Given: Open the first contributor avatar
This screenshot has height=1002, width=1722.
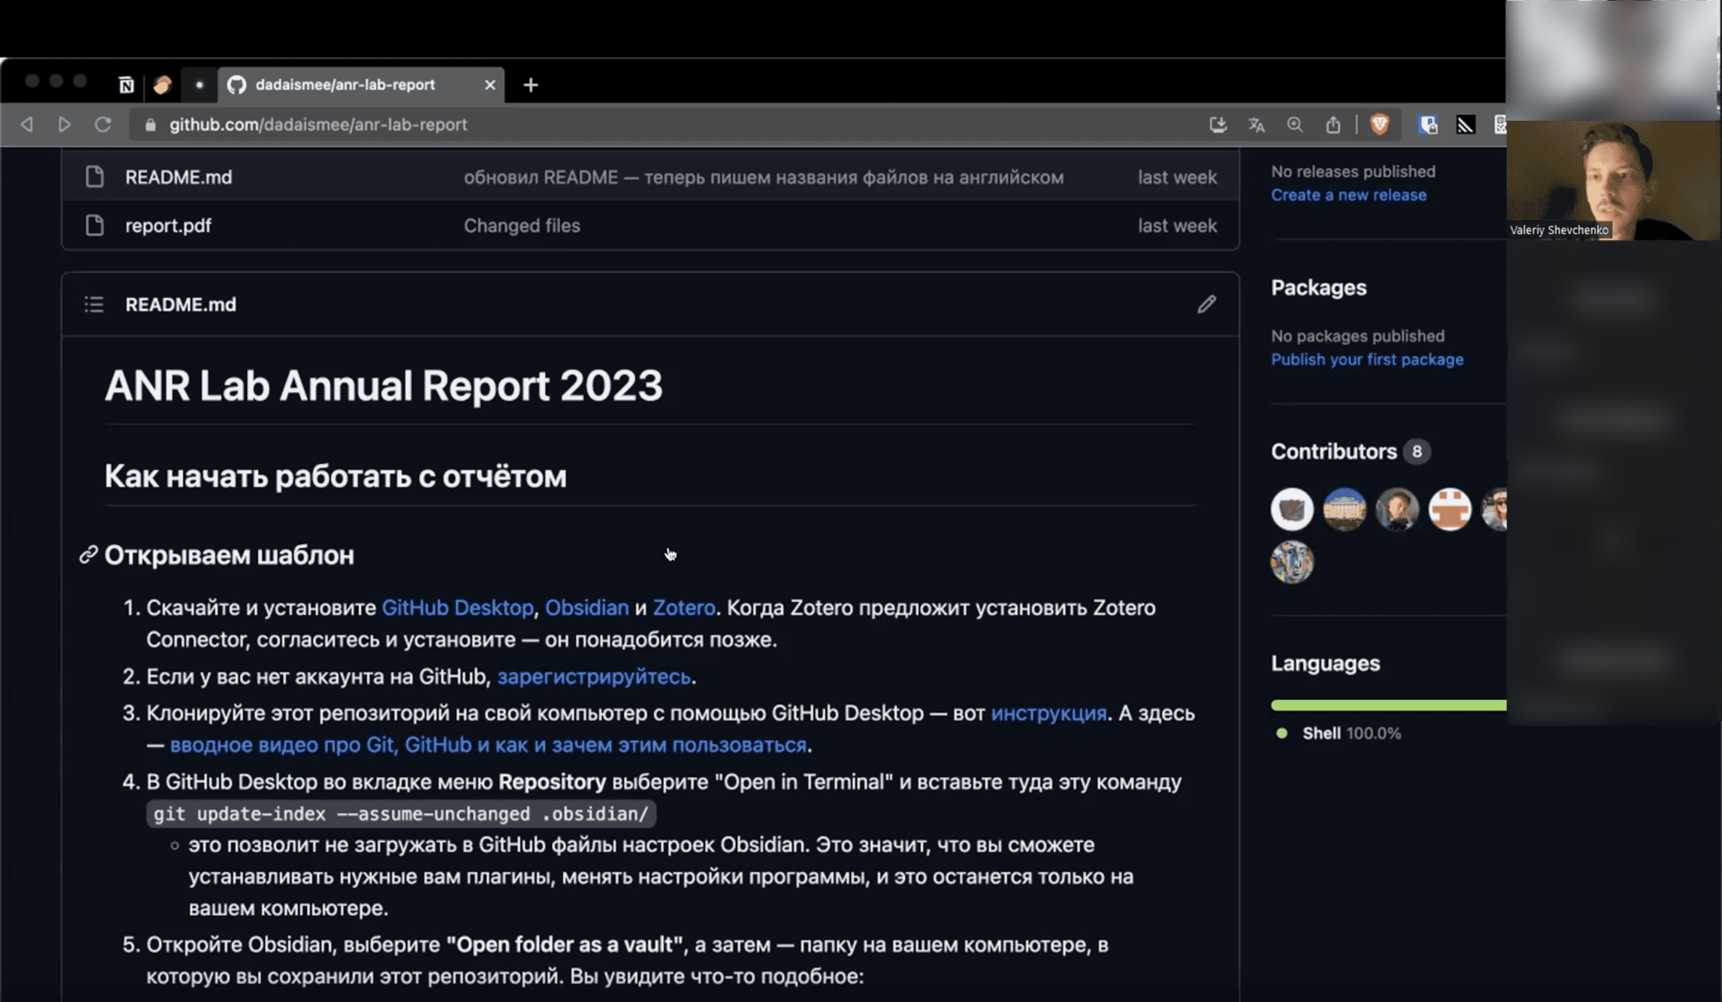Looking at the screenshot, I should [1291, 509].
